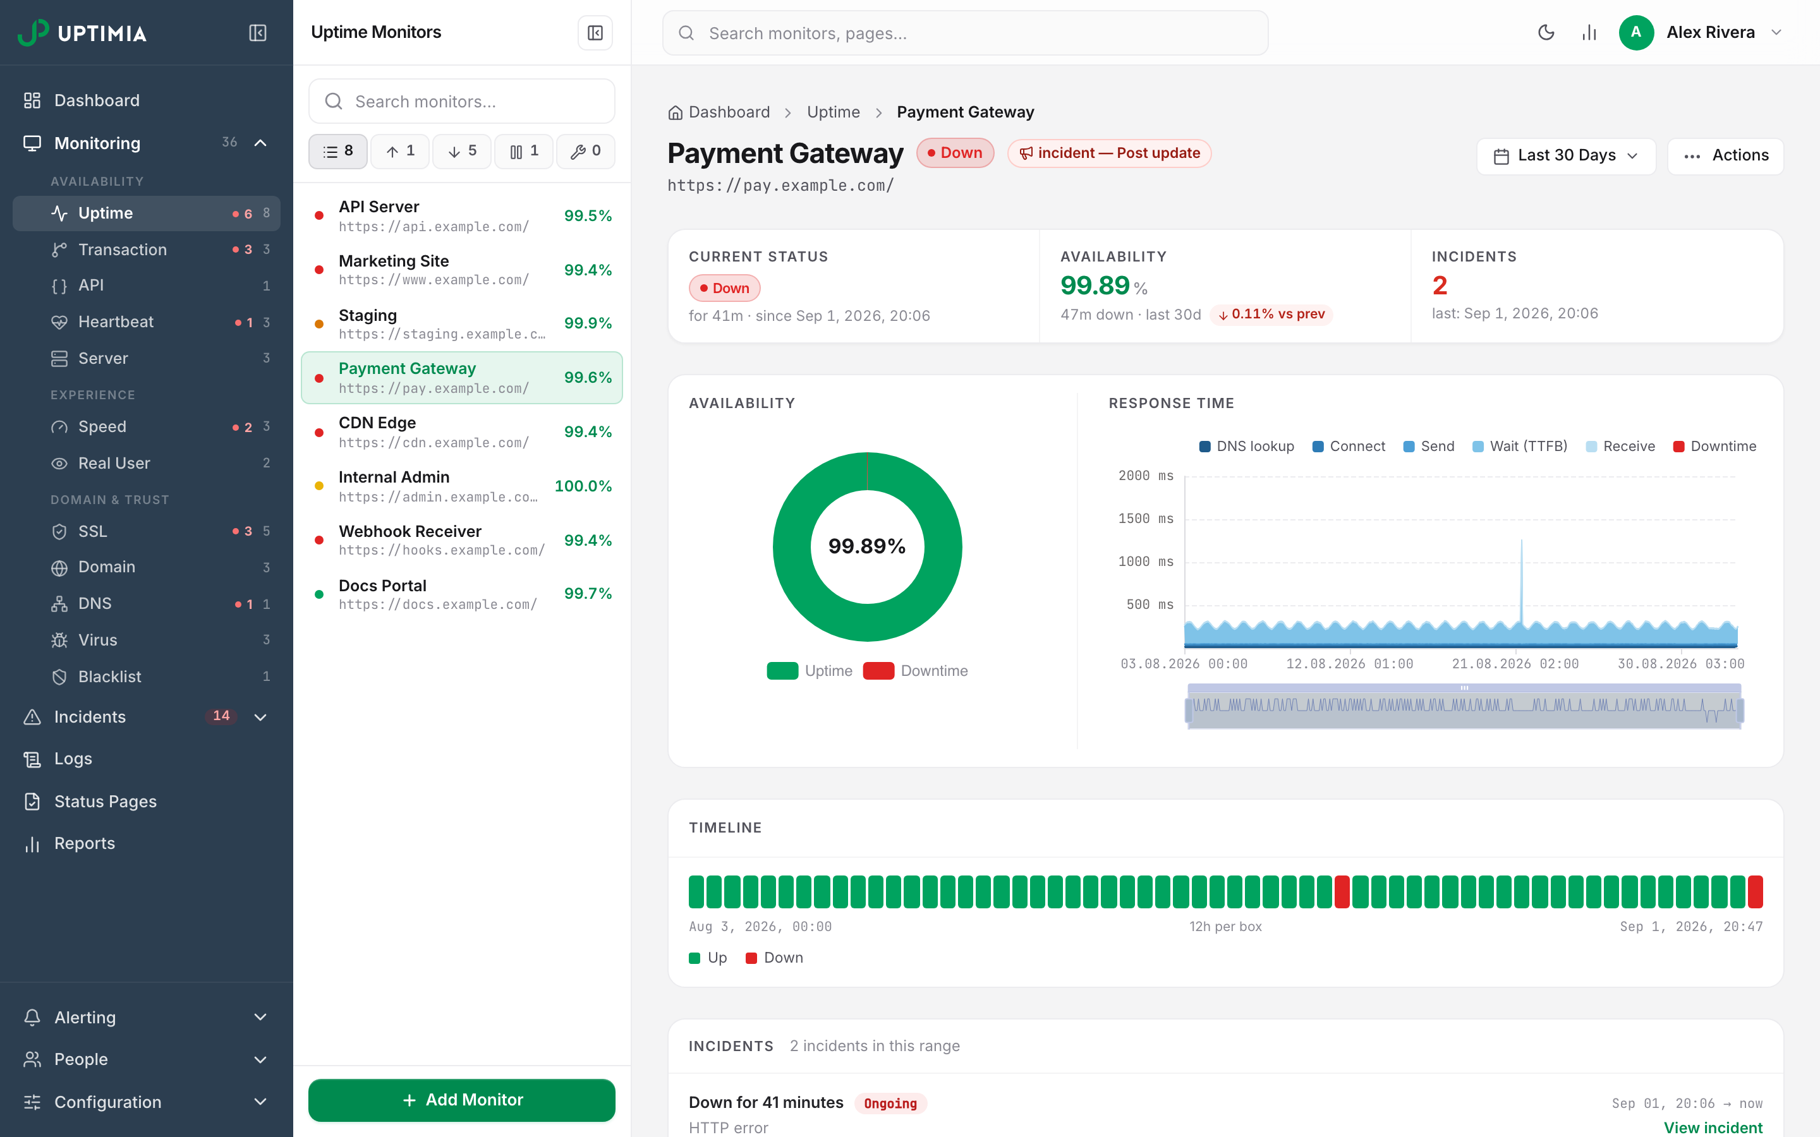The image size is (1820, 1137).
Task: Collapse the Uptime Monitors panel
Action: pos(595,33)
